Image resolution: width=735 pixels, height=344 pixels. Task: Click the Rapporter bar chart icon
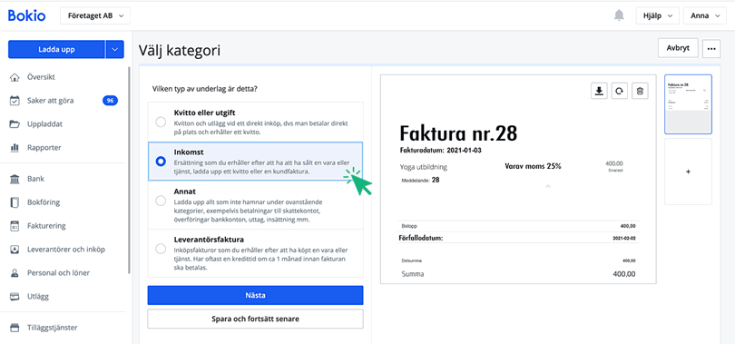tap(15, 148)
